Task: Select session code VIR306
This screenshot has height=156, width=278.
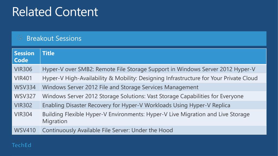Action: click(x=23, y=69)
